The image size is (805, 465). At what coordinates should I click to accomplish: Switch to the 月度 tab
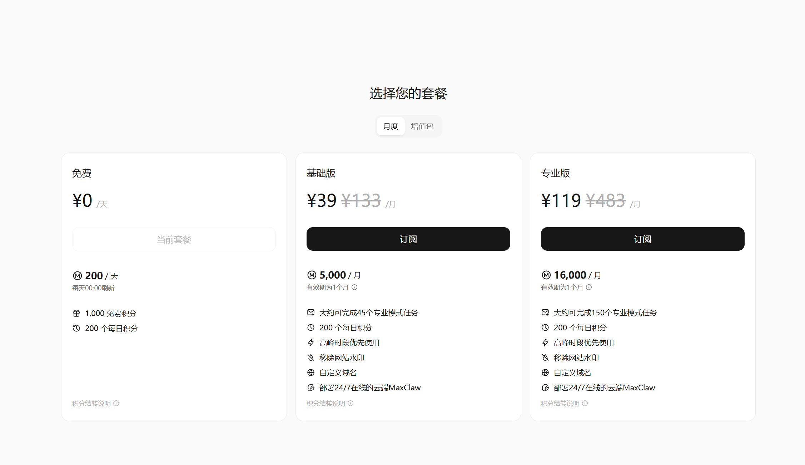tap(391, 126)
